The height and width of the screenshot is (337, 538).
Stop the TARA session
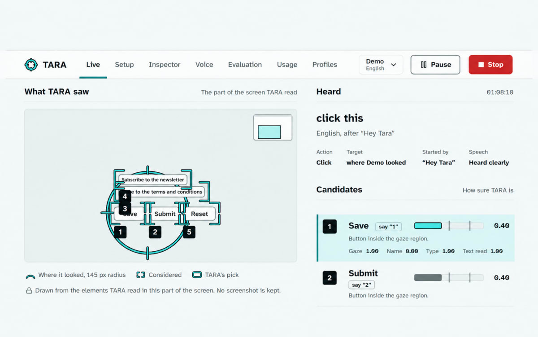point(490,65)
